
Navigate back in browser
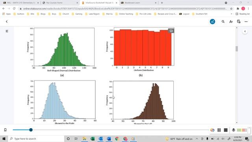tap(4, 9)
